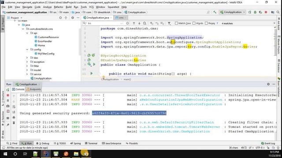Image resolution: width=282 pixels, height=158 pixels.
Task: Expand the service package
Action: point(27,74)
